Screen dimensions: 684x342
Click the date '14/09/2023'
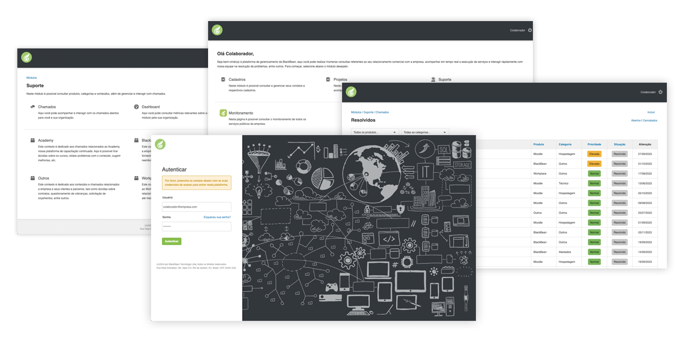coord(645,252)
